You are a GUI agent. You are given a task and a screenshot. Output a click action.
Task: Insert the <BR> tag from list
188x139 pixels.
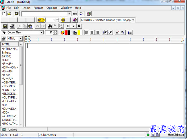coord(5,60)
